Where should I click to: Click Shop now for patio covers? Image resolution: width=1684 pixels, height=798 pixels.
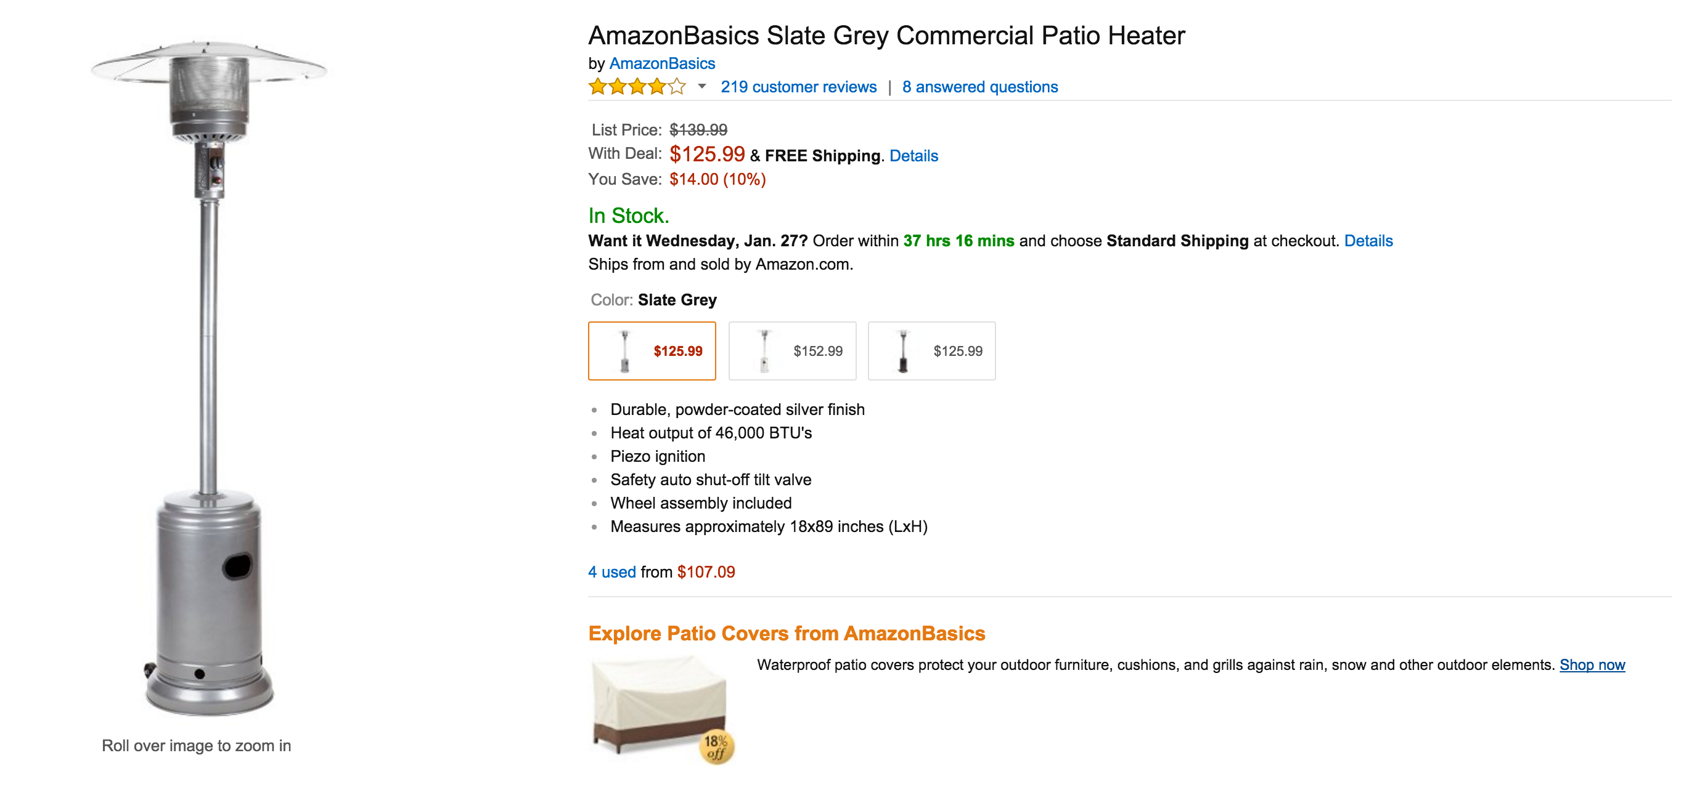click(x=1593, y=665)
